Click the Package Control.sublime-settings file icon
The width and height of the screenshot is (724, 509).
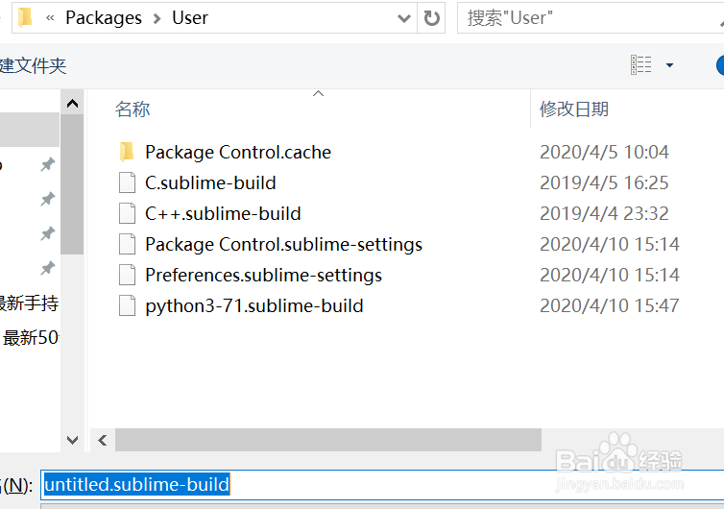(x=126, y=244)
